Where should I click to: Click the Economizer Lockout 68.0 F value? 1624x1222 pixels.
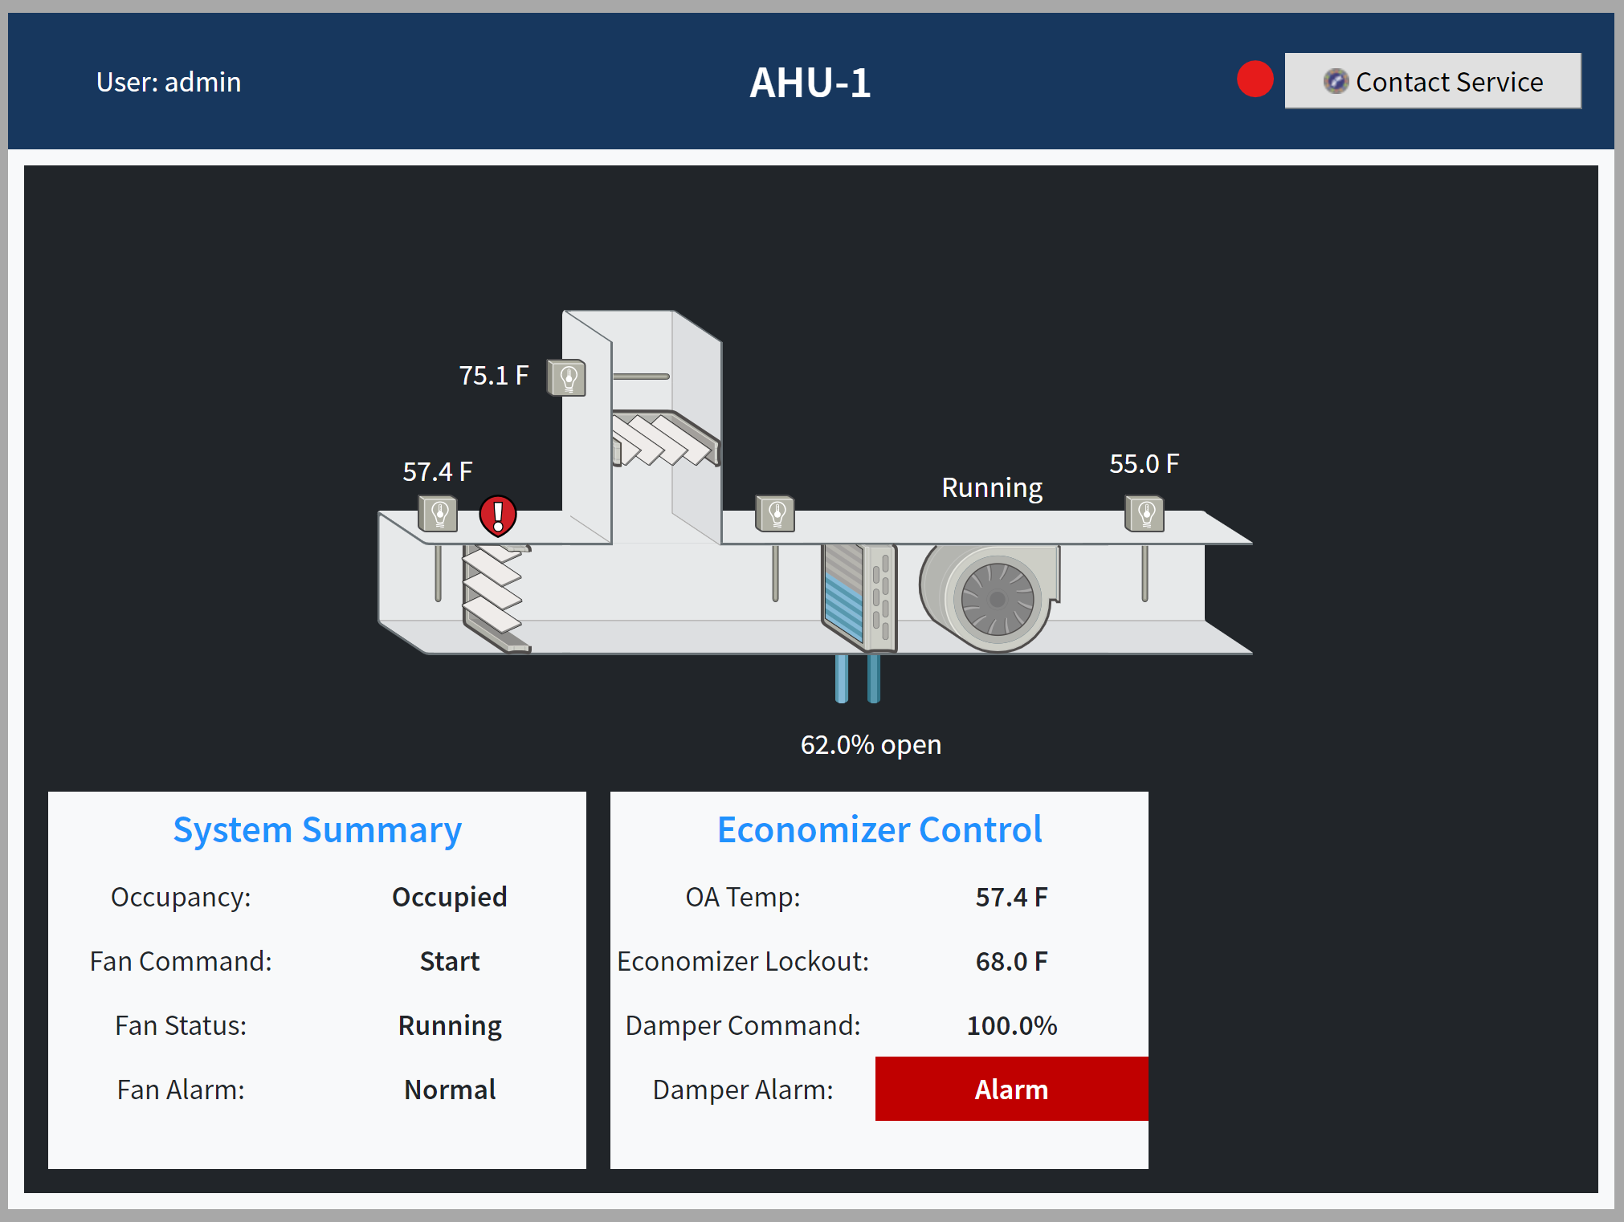pyautogui.click(x=1012, y=961)
